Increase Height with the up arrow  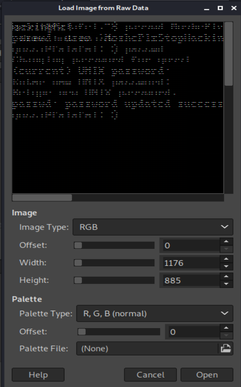coord(226,277)
